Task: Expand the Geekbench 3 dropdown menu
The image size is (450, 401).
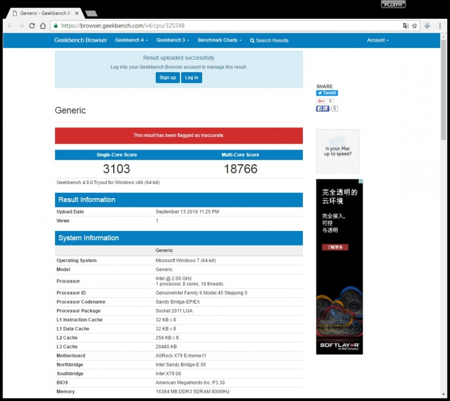Action: 173,40
